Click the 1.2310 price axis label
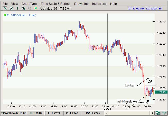Image resolution: width=168 pixels, height=116 pixels. (161, 55)
